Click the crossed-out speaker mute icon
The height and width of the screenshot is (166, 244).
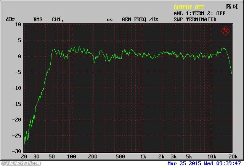coord(235,6)
